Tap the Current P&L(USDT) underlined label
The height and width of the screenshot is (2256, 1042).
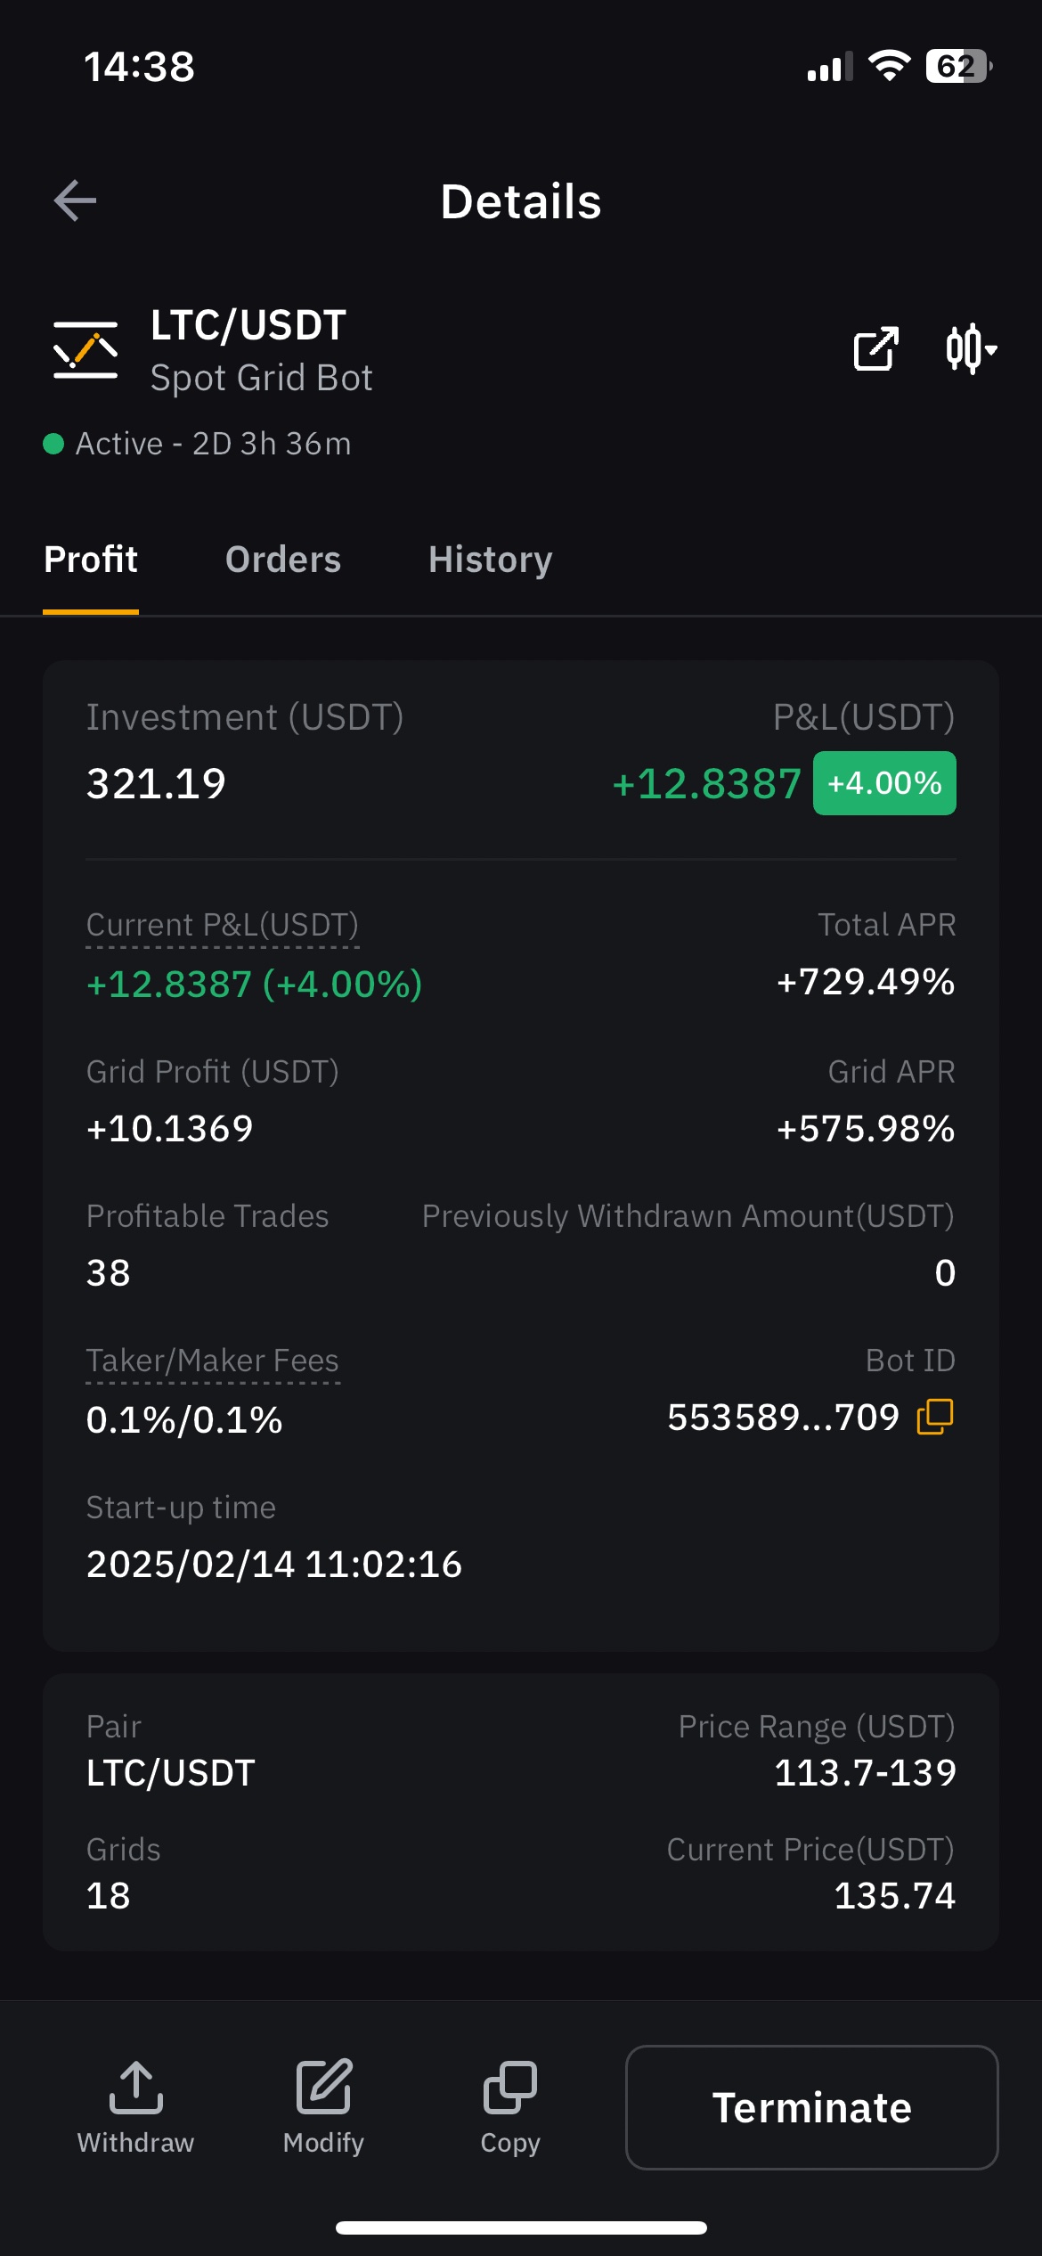(x=222, y=925)
